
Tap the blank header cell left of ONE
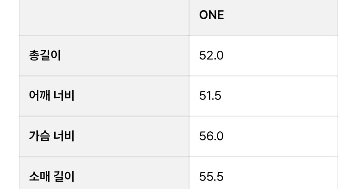(104, 17)
